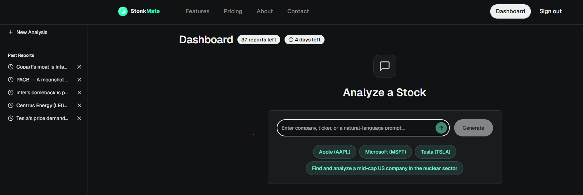Screen dimensions: 583x195
Task: Click the 4 days left badge
Action: coord(305,40)
